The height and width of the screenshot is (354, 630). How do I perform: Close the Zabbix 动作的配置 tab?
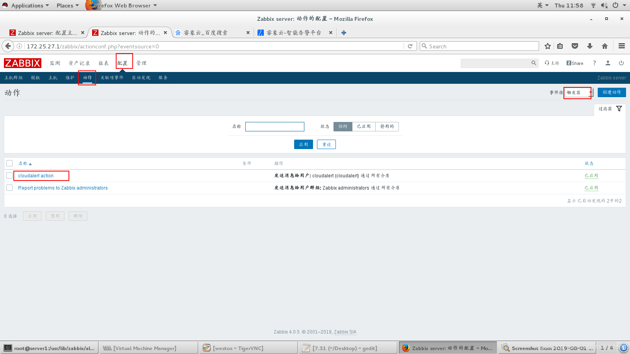(x=165, y=33)
